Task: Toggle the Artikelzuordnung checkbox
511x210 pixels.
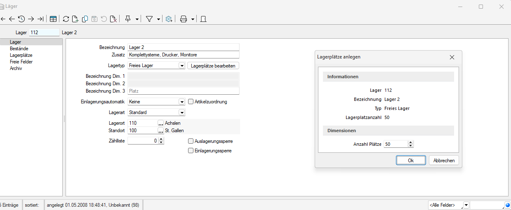Action: [x=191, y=102]
